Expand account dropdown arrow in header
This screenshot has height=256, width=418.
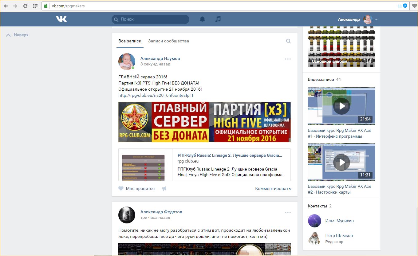tap(376, 20)
